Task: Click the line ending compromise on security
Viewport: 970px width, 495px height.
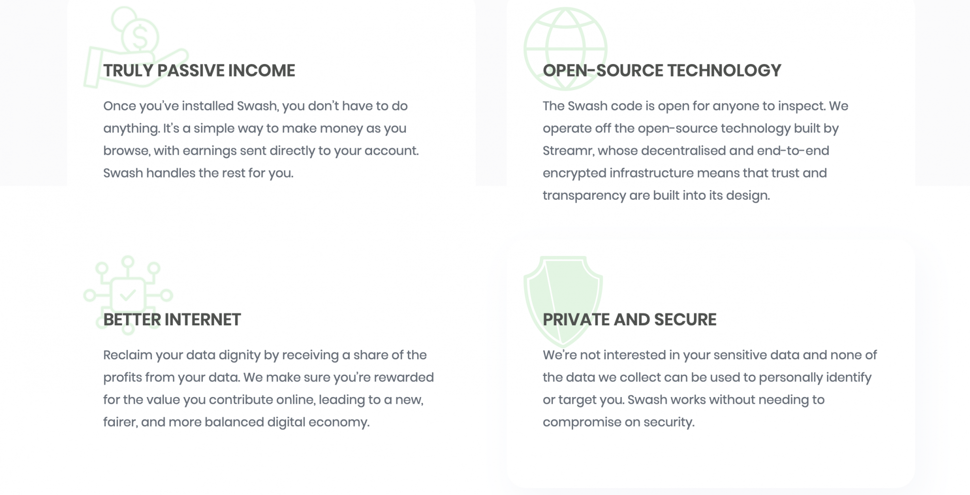Action: 618,422
